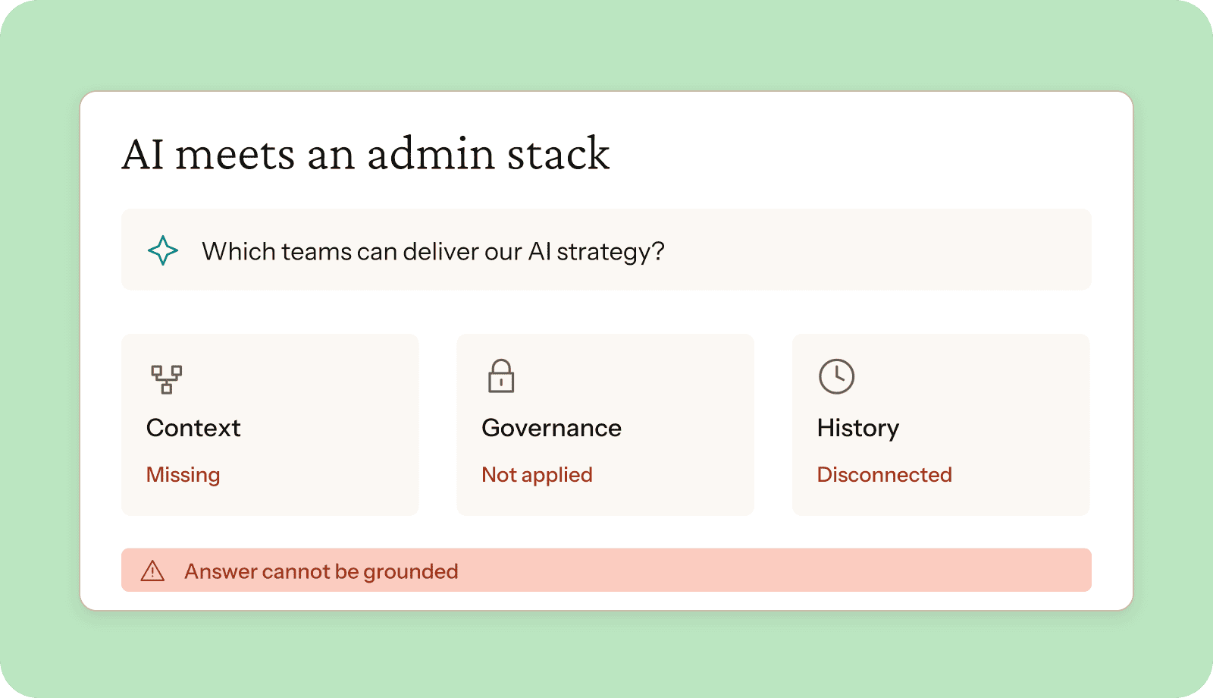Viewport: 1213px width, 698px height.
Task: Click the "Missing" status text
Action: pyautogui.click(x=183, y=475)
